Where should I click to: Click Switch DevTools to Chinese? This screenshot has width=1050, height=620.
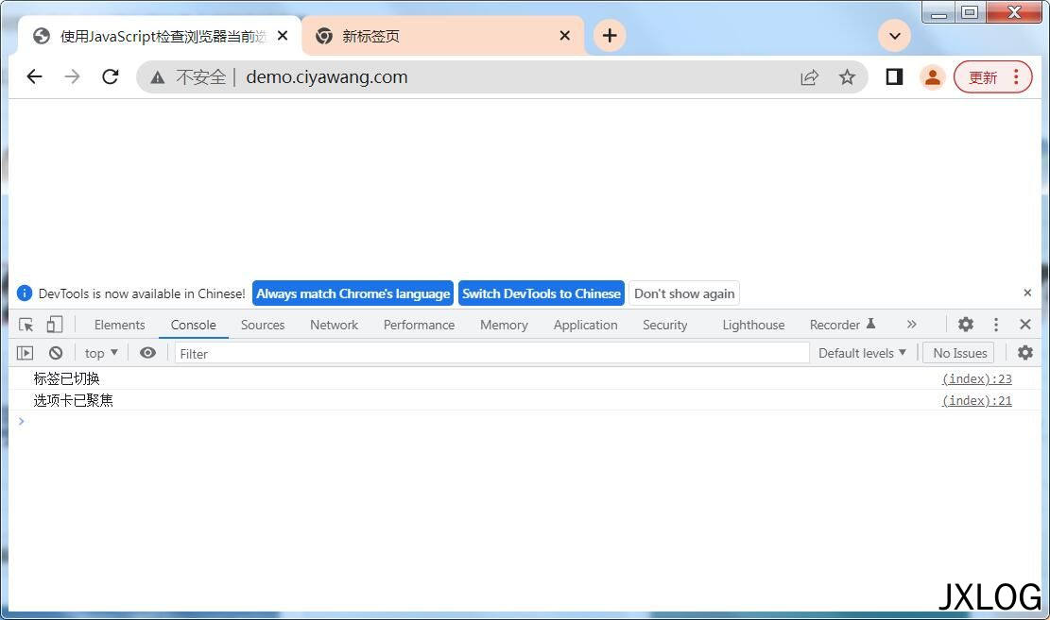pos(542,293)
